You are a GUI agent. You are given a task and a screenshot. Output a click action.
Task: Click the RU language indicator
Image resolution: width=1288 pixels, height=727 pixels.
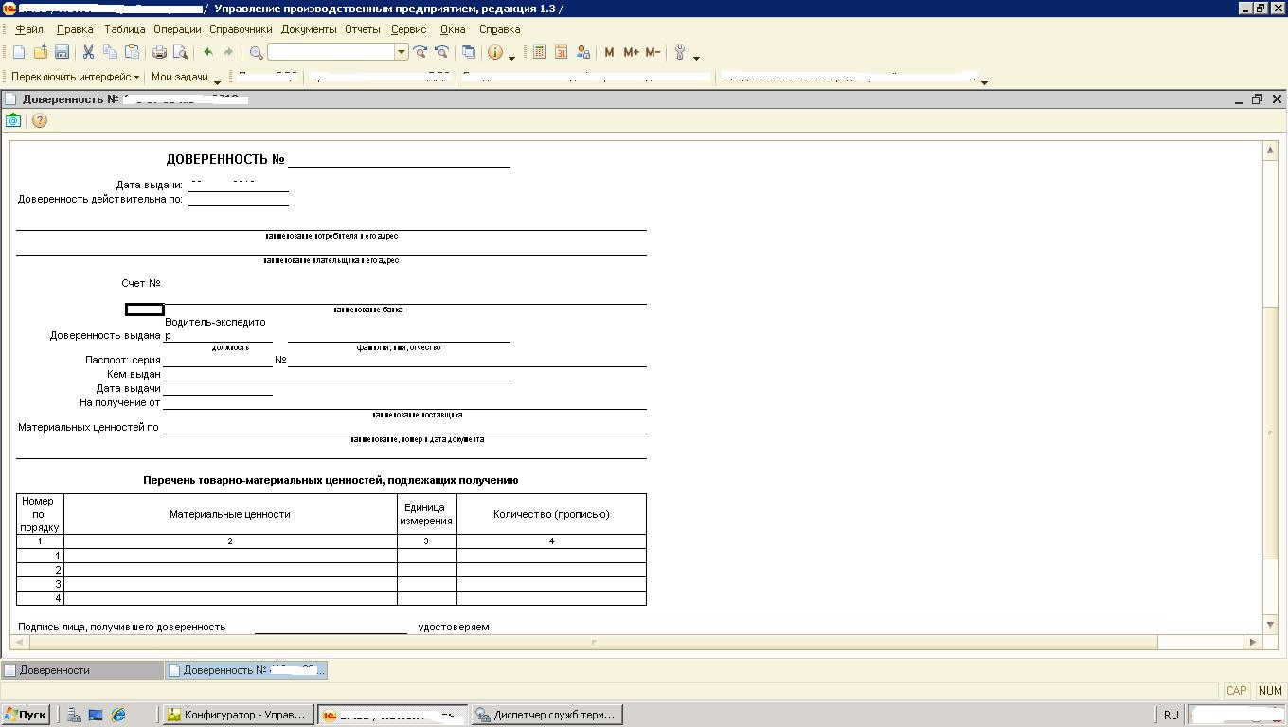1172,715
